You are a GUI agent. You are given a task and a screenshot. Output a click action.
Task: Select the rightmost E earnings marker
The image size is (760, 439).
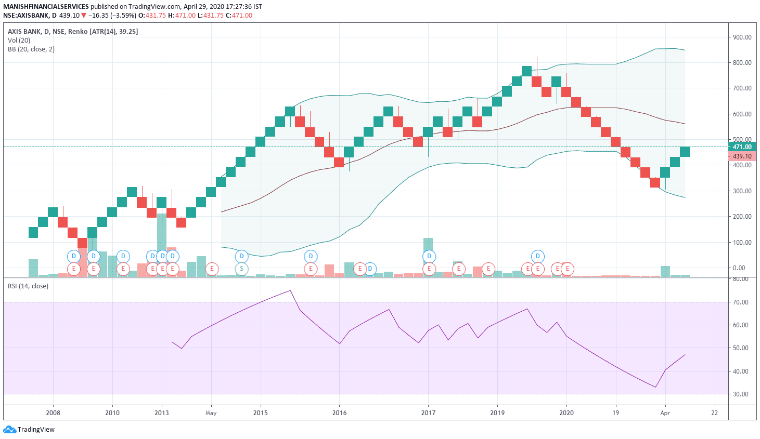[567, 269]
